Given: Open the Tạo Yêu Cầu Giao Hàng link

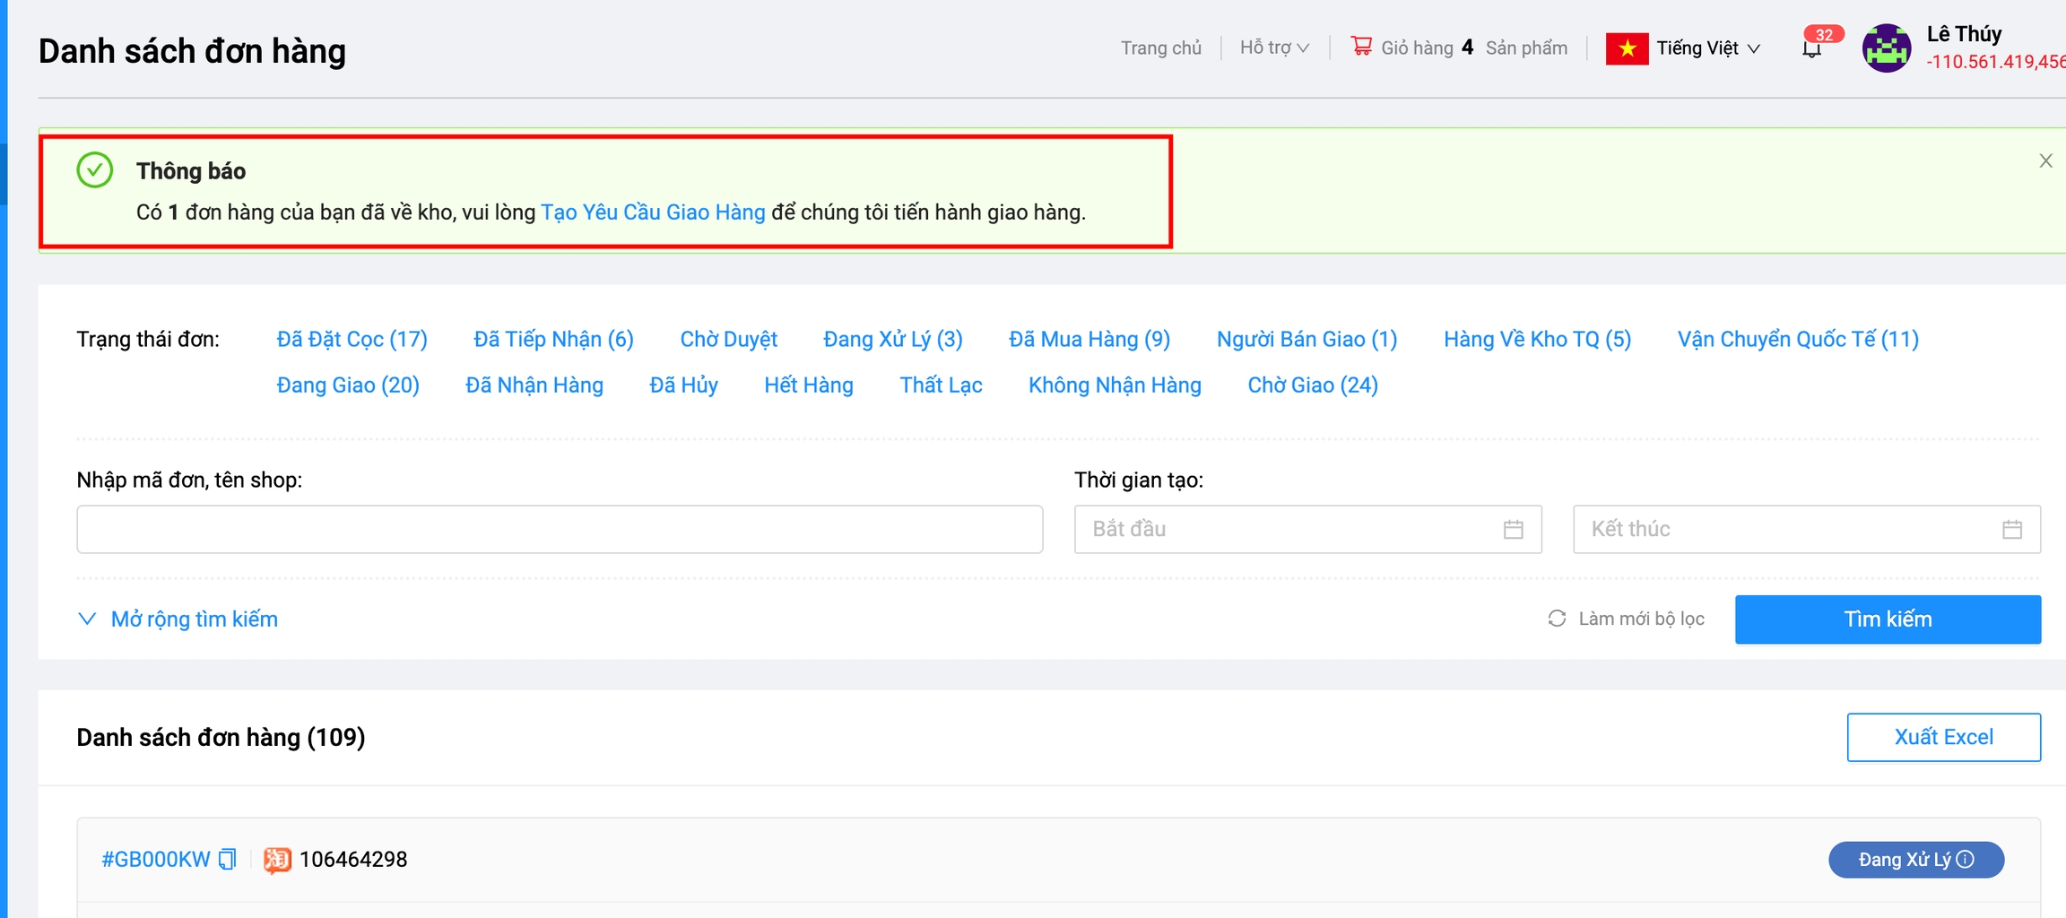Looking at the screenshot, I should pos(653,212).
